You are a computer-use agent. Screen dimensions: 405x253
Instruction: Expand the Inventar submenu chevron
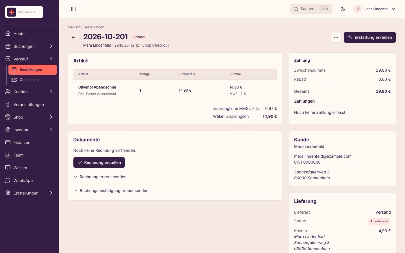[51, 130]
